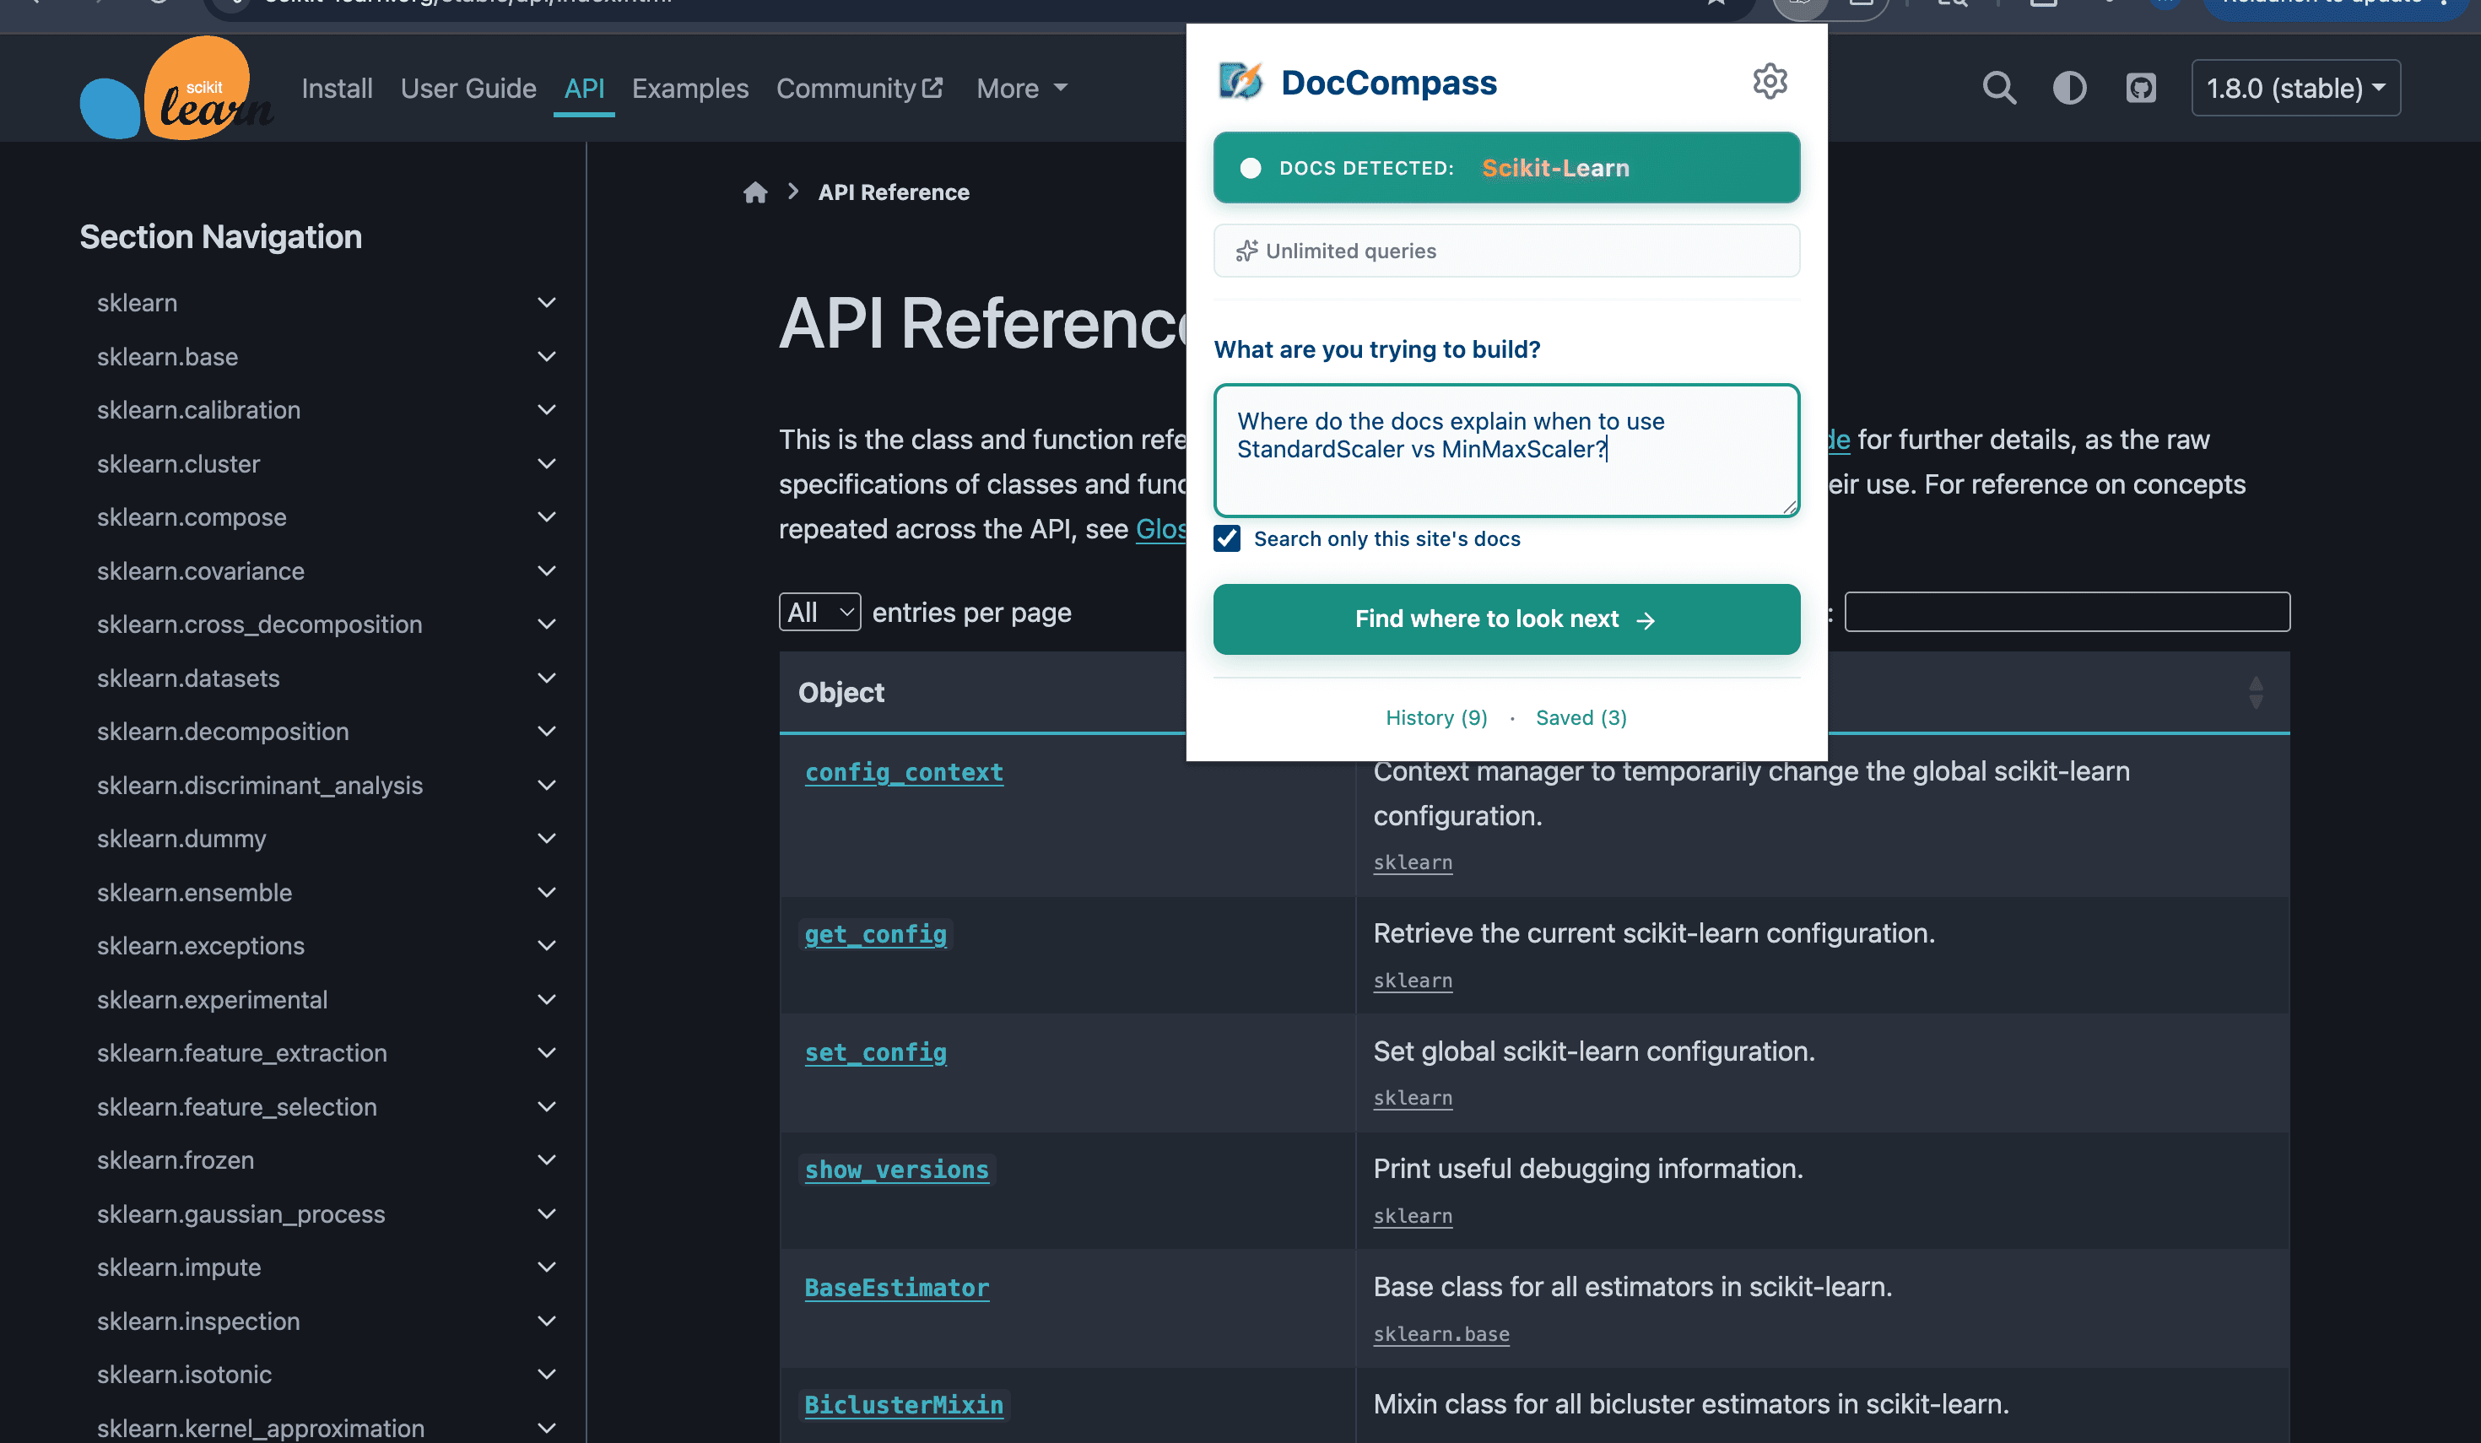
Task: Open History (9) in DocCompass
Action: click(1435, 717)
